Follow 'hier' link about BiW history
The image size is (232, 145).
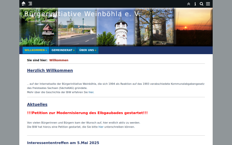pyautogui.click(x=91, y=92)
